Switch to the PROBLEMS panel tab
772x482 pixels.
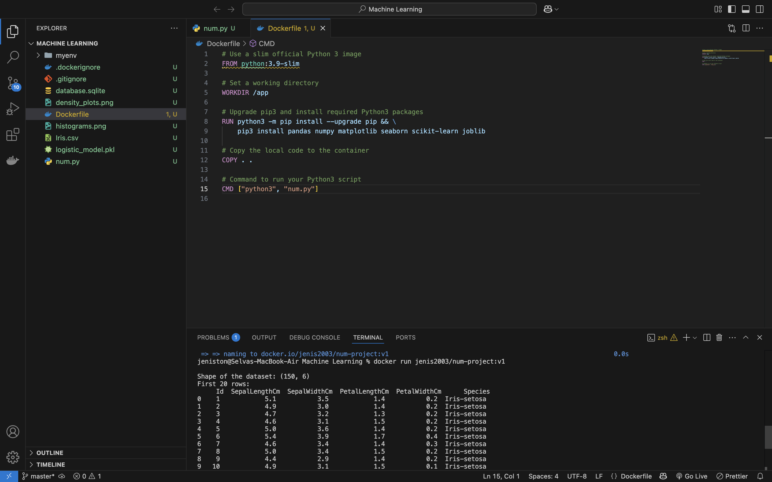218,337
